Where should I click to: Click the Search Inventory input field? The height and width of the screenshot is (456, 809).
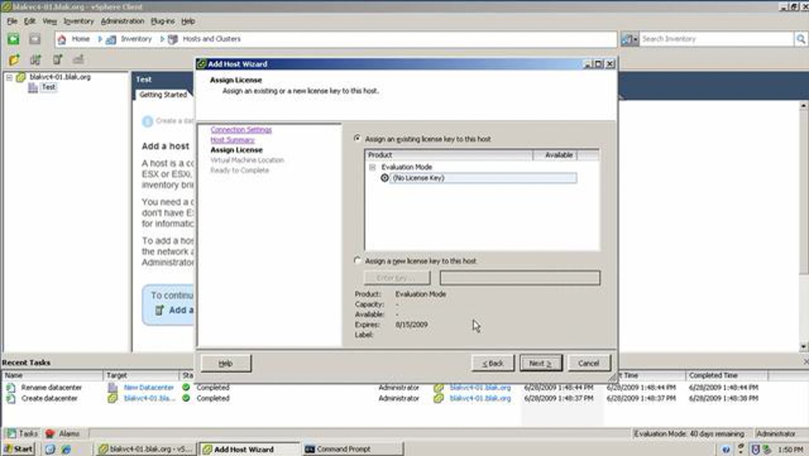[717, 39]
